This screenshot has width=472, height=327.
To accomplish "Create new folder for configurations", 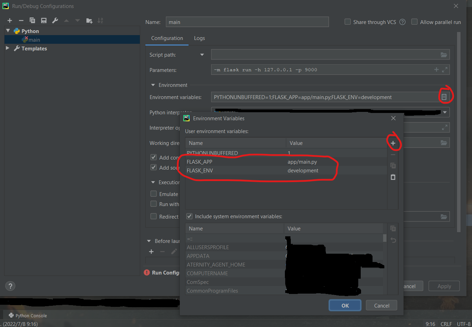I will coord(89,21).
